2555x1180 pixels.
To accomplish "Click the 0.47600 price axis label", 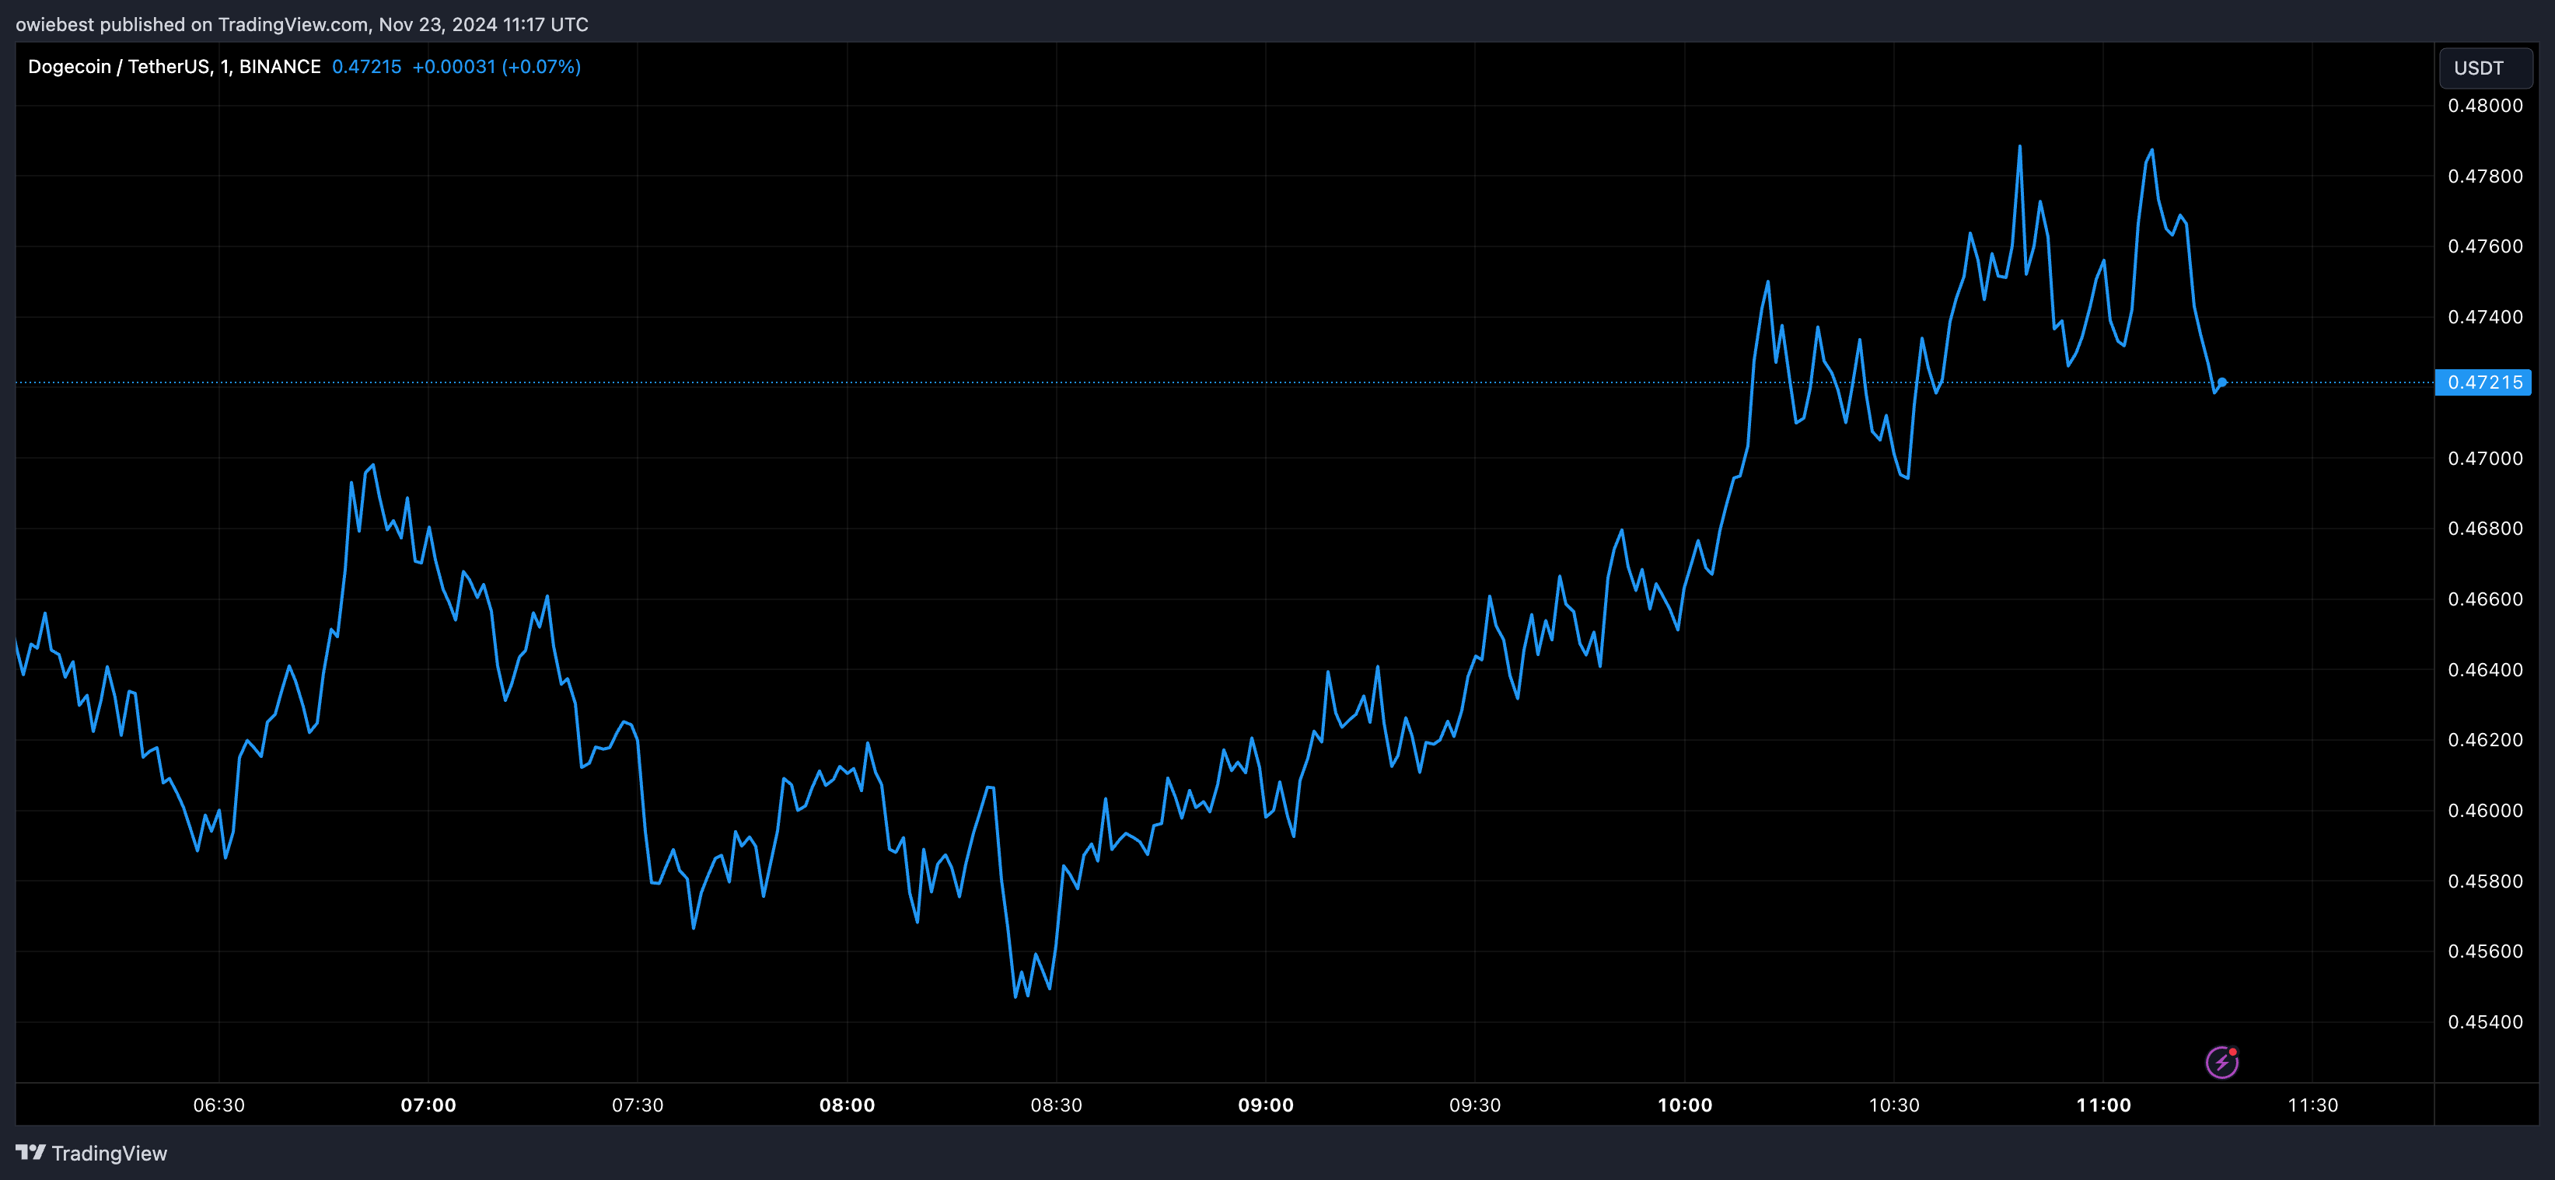I will point(2484,246).
